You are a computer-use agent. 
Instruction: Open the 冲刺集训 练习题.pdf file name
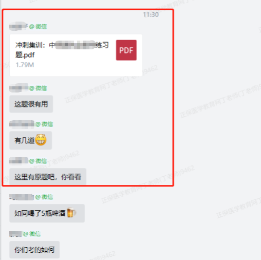62,50
